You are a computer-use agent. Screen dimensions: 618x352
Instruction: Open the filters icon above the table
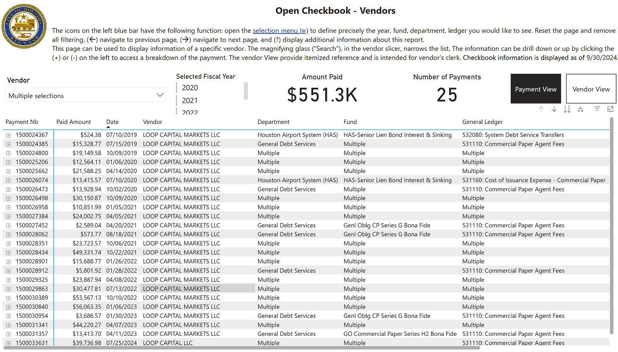click(597, 109)
